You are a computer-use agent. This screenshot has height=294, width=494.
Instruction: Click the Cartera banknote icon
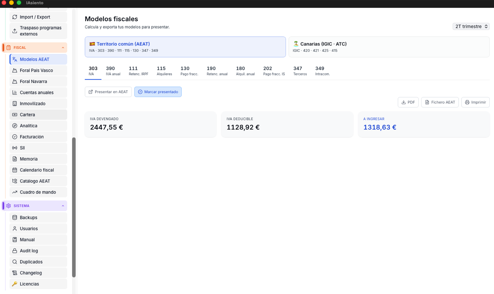point(15,115)
